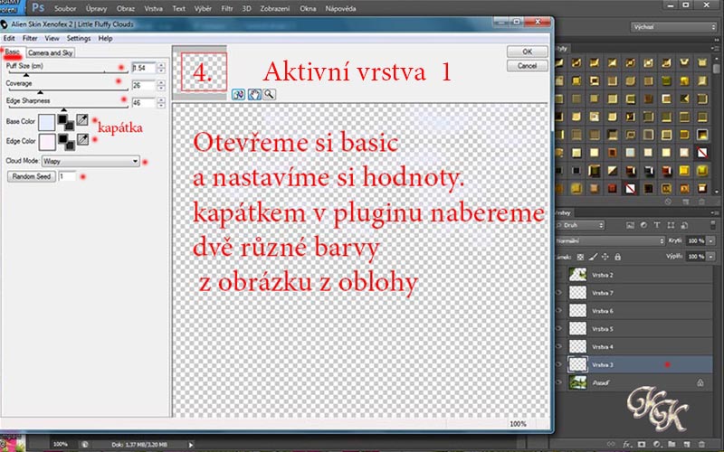Click the Random Seed number field
The width and height of the screenshot is (724, 452).
click(67, 176)
